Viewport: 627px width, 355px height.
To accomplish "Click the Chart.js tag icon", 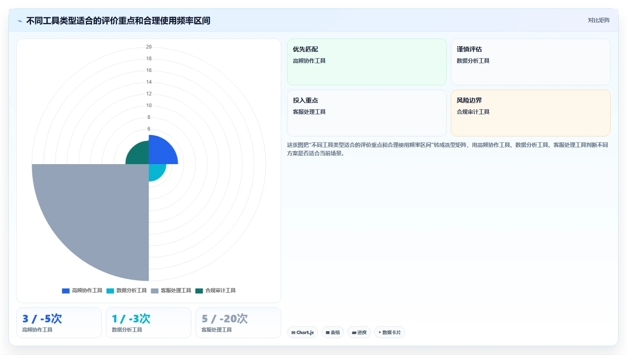I will (x=293, y=333).
